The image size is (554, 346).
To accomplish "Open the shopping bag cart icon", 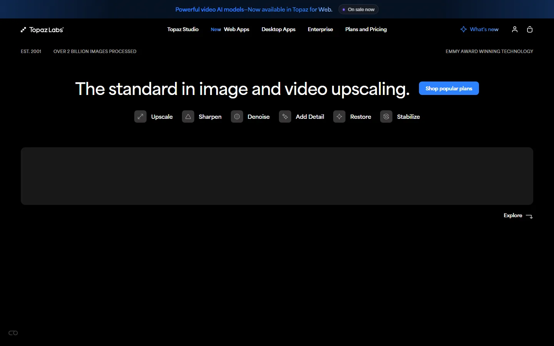I will click(x=530, y=29).
